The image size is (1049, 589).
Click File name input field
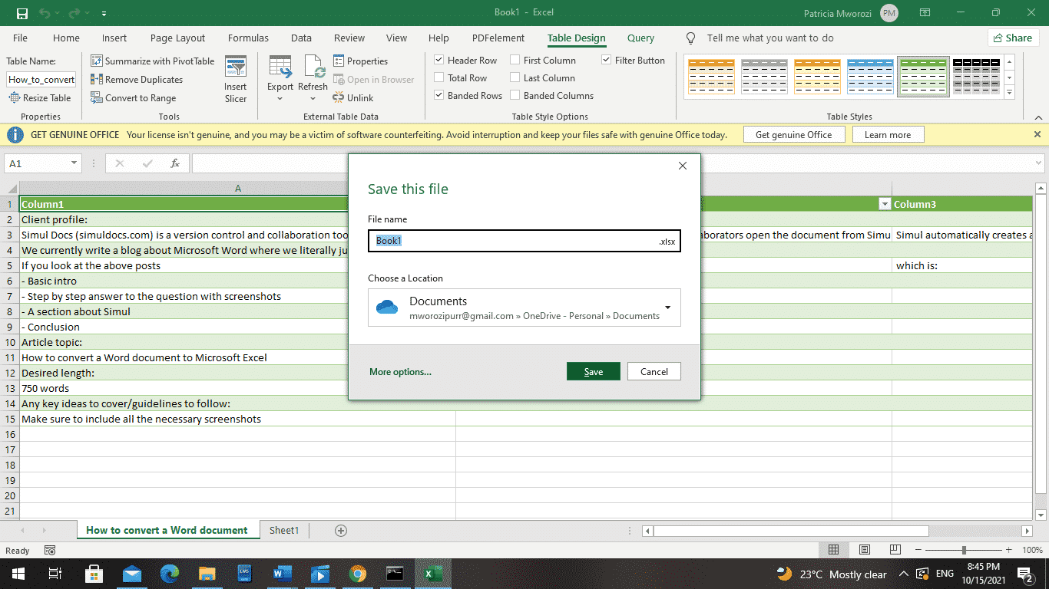(x=524, y=241)
